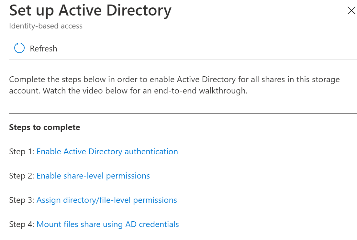Click the Steps to complete heading
357x240 pixels.
click(45, 127)
